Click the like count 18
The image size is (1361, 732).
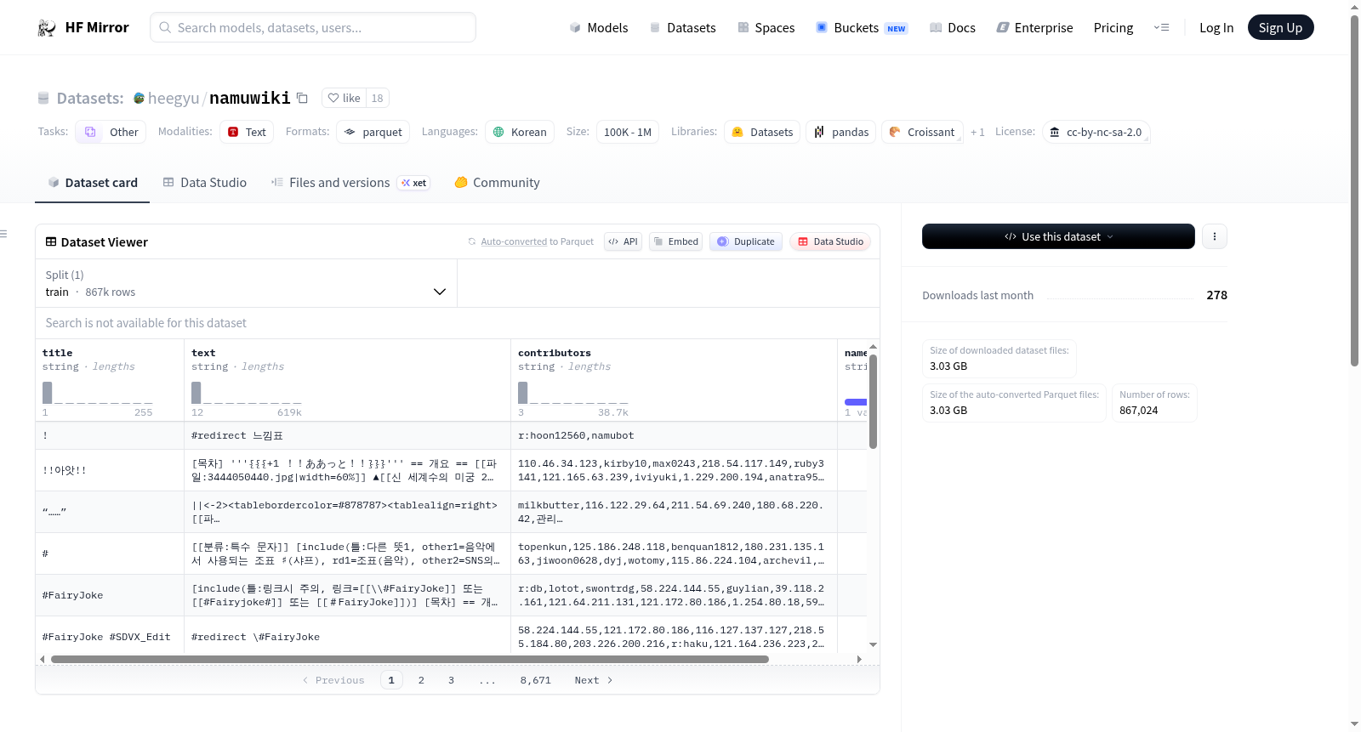(x=378, y=98)
